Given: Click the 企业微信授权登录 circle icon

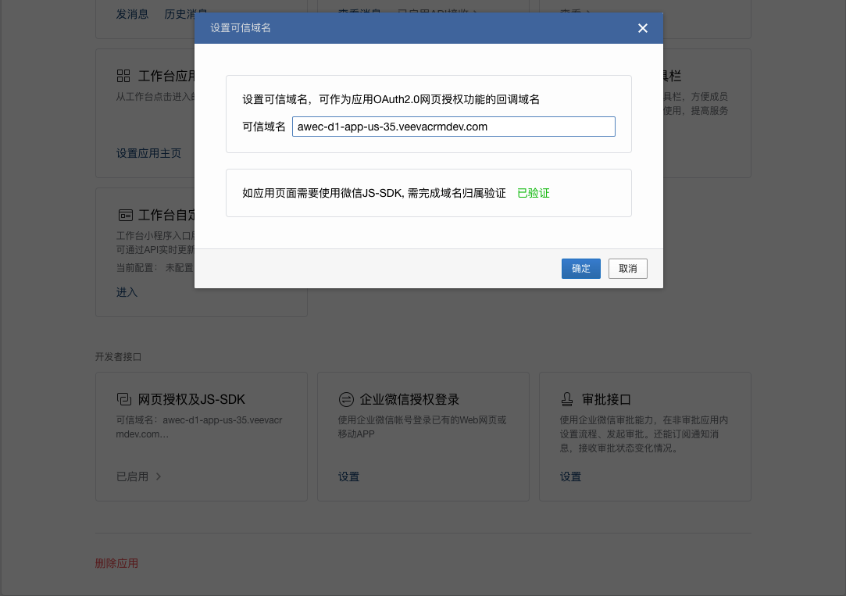Looking at the screenshot, I should click(x=345, y=399).
